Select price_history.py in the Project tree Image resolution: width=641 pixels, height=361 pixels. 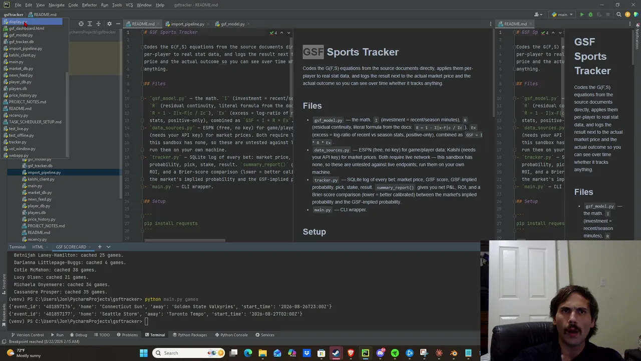[41, 219]
